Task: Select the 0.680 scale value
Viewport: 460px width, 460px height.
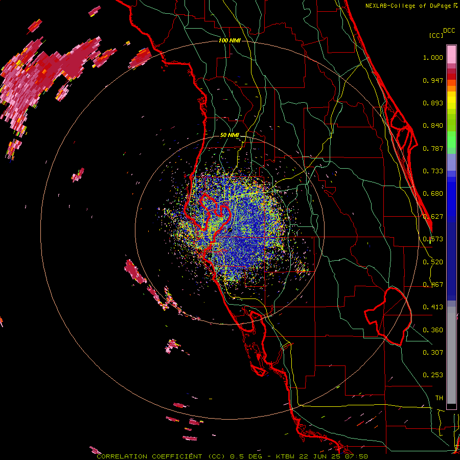Action: (433, 194)
